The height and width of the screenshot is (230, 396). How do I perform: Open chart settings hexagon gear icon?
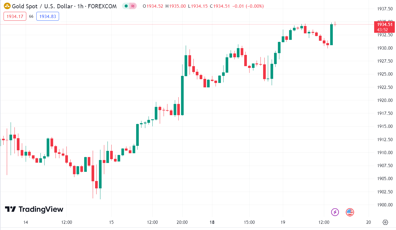tap(385, 222)
